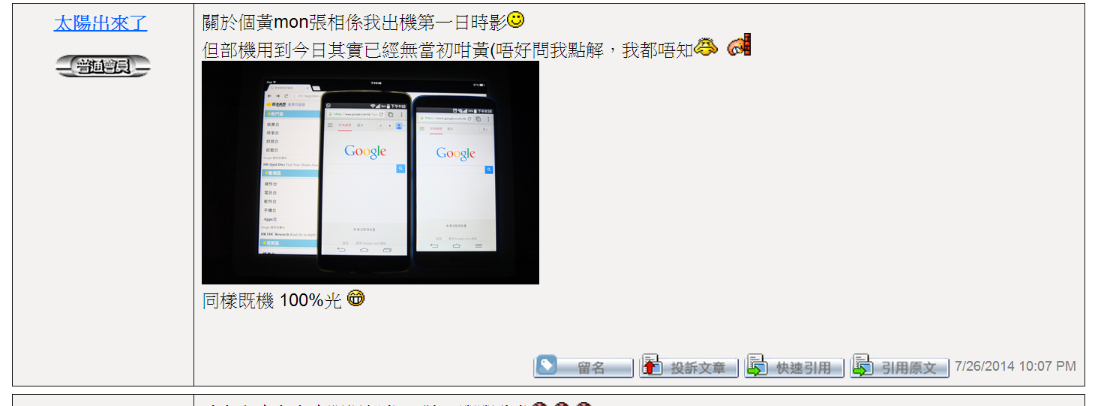1098x406 pixels.
Task: Click the 留名 button
Action: tap(583, 366)
